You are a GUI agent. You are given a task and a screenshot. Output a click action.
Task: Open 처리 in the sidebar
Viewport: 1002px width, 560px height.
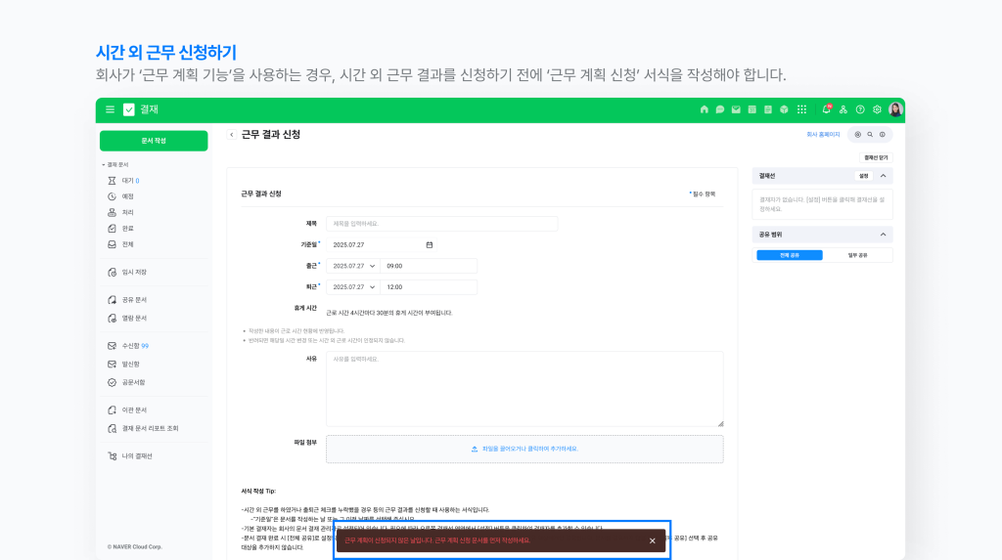126,213
